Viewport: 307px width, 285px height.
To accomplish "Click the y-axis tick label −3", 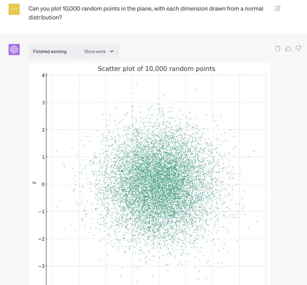I will pos(41,266).
